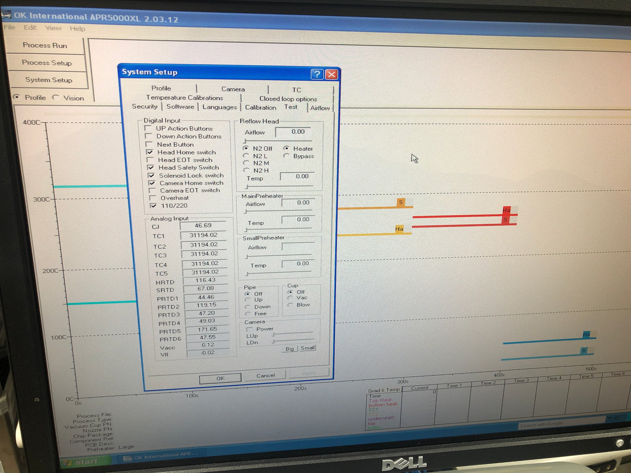The height and width of the screenshot is (473, 631).
Task: Uncheck Solenoid Lock switch checkbox
Action: [x=151, y=175]
